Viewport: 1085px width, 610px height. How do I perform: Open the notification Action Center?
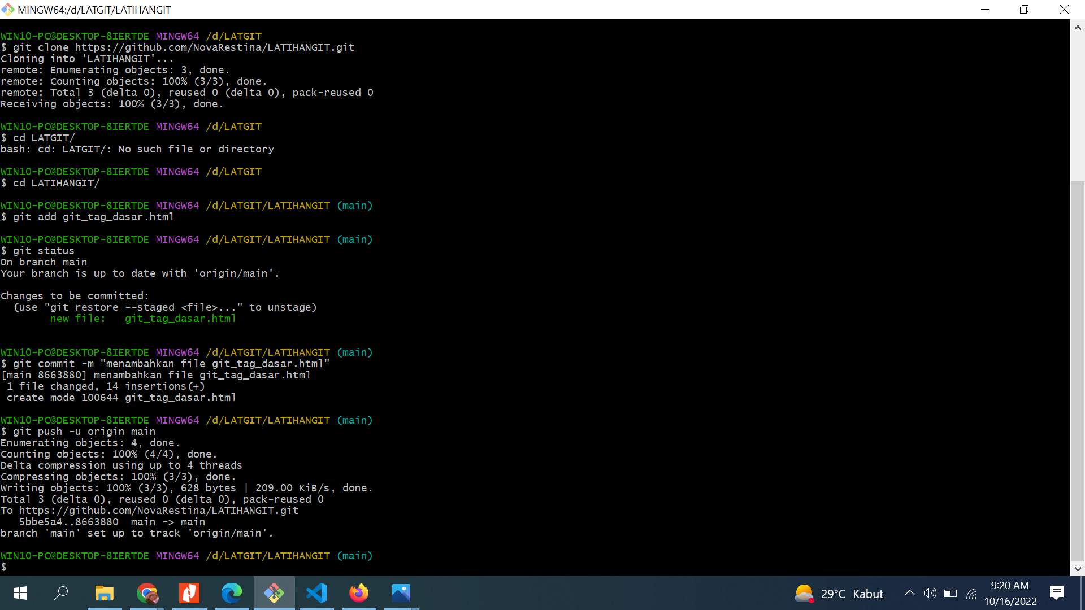[1056, 593]
